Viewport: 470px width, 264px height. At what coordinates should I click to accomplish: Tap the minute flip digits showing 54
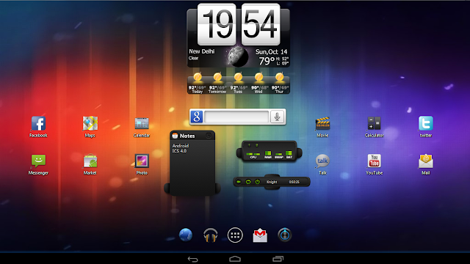[261, 24]
